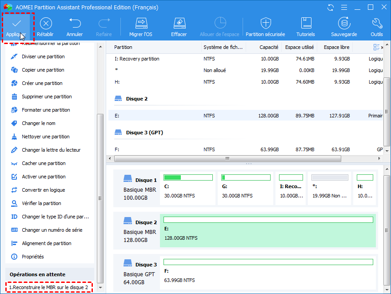Open the Sauvegarde backup tool
The width and height of the screenshot is (391, 294).
pyautogui.click(x=343, y=27)
